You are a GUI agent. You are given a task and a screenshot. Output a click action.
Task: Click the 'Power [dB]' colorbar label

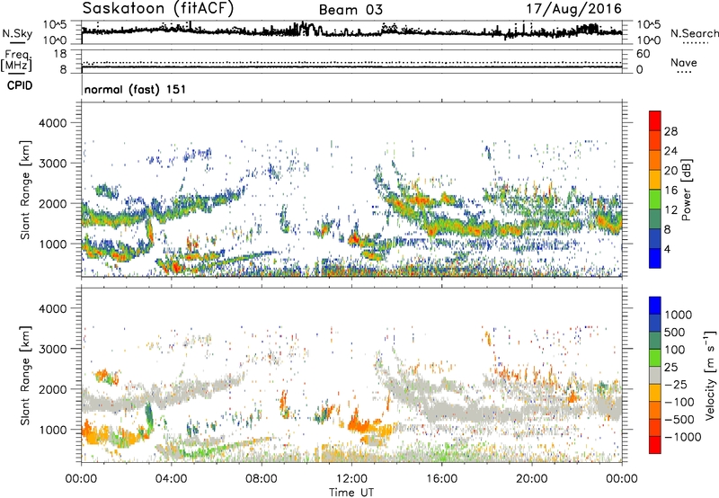point(686,190)
